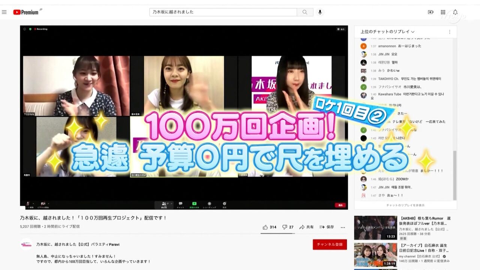Viewport: 480px width, 270px height.
Task: Open the channel avatar beside the channel name
Action: coord(26,244)
